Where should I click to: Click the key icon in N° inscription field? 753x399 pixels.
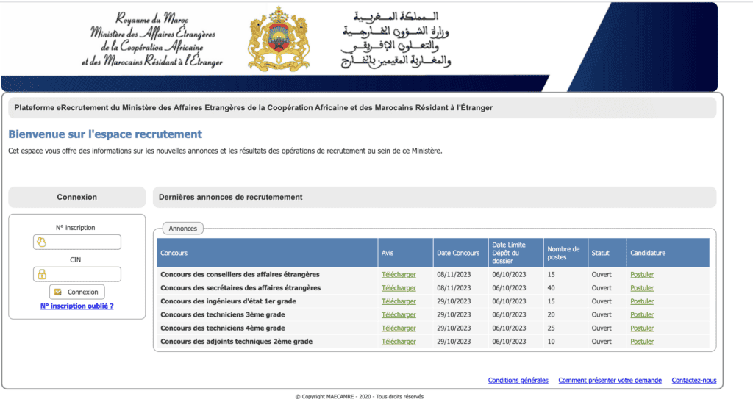tap(42, 242)
